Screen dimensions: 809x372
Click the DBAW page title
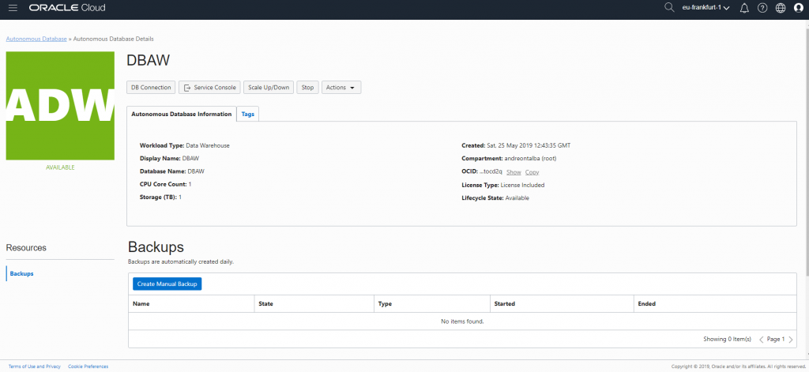(x=148, y=60)
